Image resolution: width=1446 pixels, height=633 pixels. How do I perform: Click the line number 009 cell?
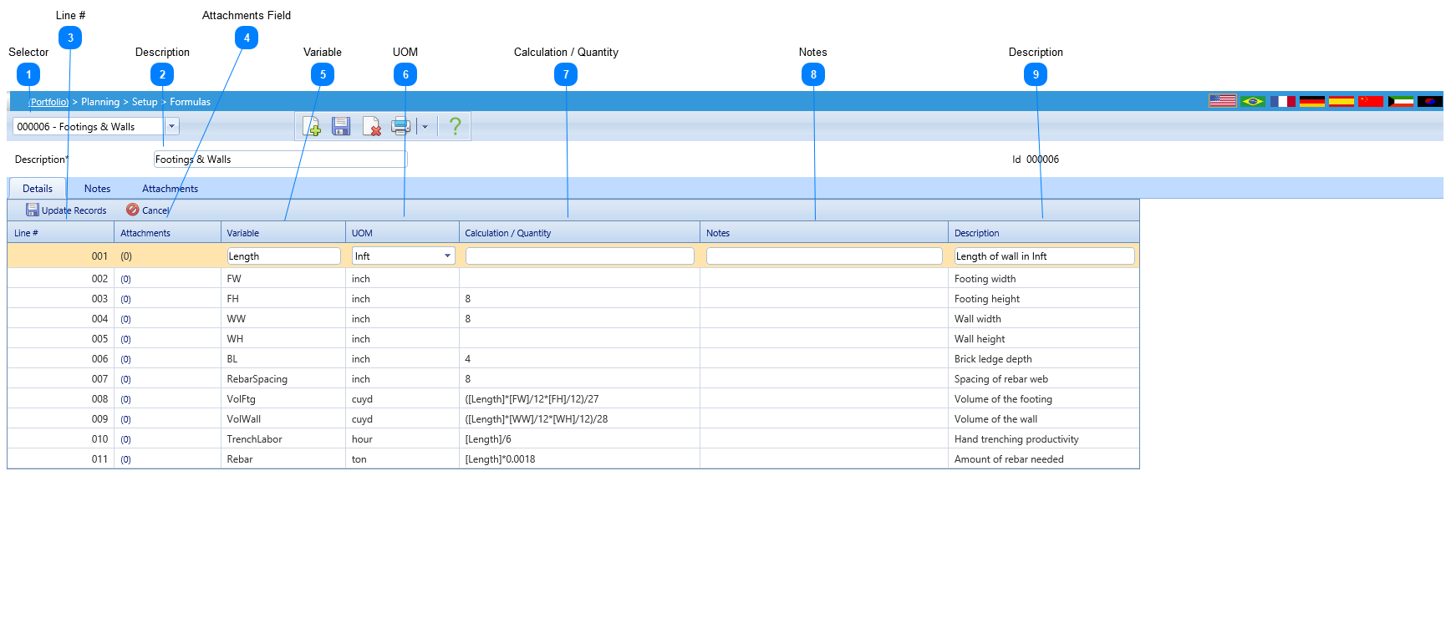pyautogui.click(x=61, y=419)
